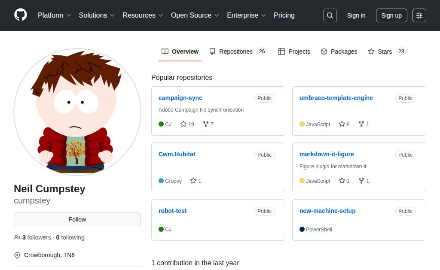Click robot-test C# green language dot
Image resolution: width=440 pixels, height=270 pixels.
161,229
